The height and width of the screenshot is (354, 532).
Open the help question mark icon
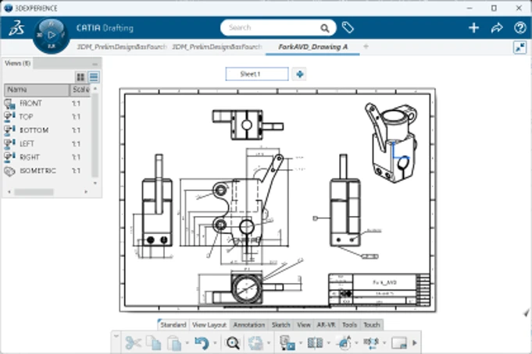[520, 28]
